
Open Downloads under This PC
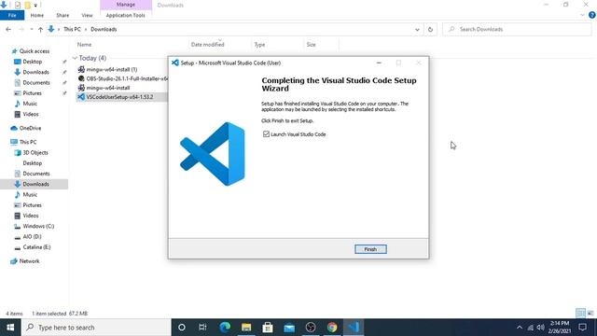point(35,184)
